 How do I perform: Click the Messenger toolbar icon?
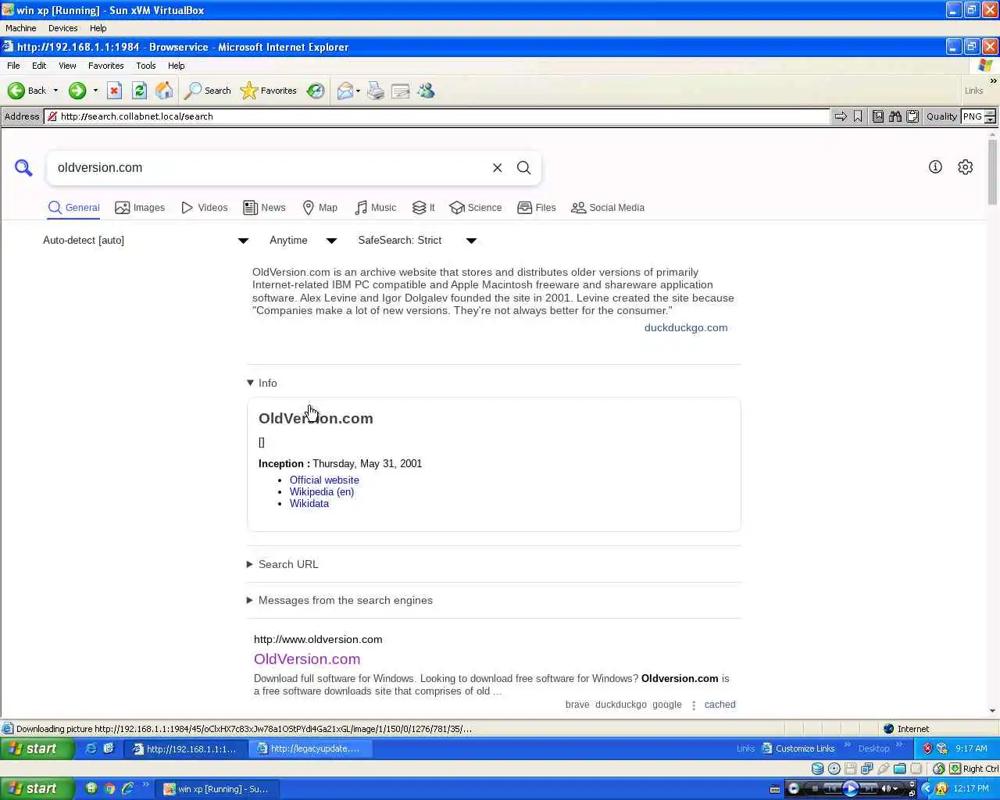coord(426,91)
